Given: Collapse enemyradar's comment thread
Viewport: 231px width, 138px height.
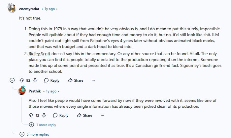Looking at the screenshot, I should click(12, 80).
